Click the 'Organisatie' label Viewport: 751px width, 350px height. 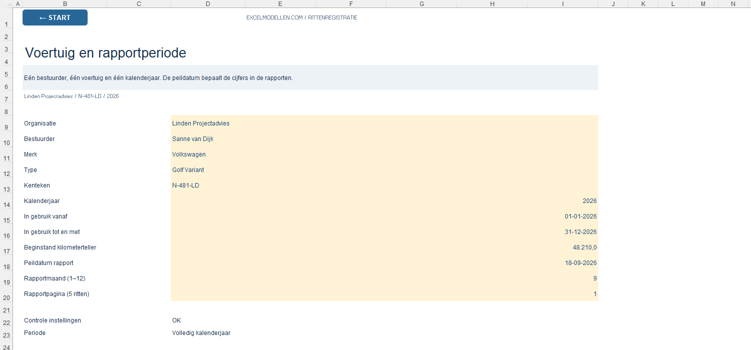(40, 123)
